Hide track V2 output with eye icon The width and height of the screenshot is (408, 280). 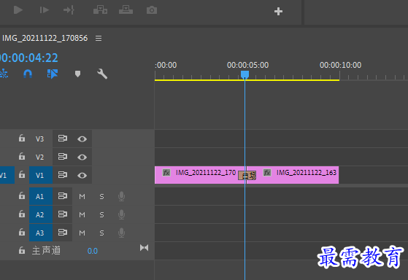pos(82,157)
